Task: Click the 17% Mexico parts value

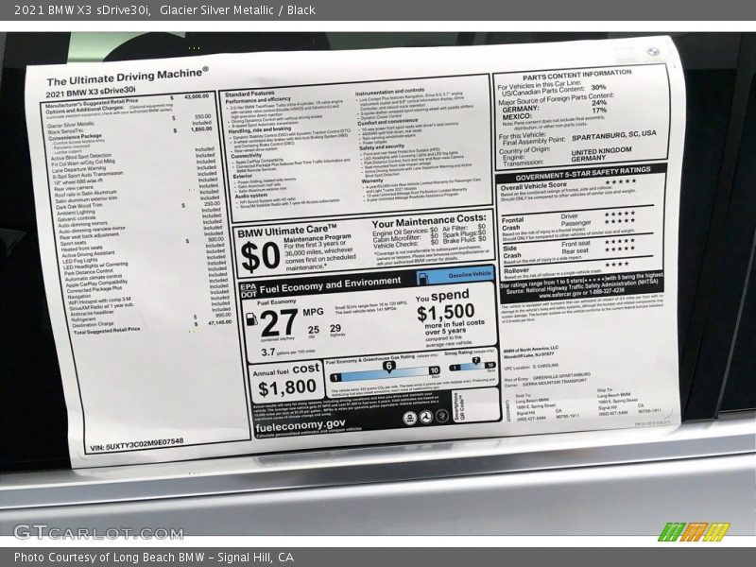Action: click(599, 110)
